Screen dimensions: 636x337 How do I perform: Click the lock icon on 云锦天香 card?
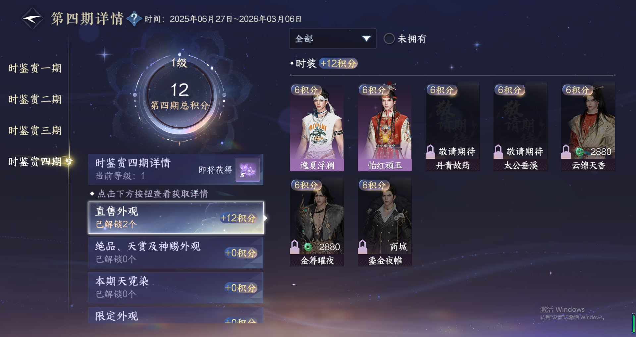pyautogui.click(x=566, y=151)
